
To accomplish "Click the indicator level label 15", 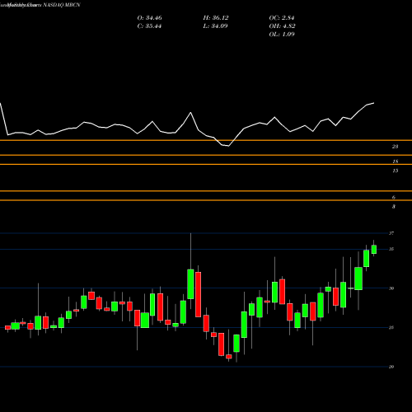I will [x=395, y=171].
